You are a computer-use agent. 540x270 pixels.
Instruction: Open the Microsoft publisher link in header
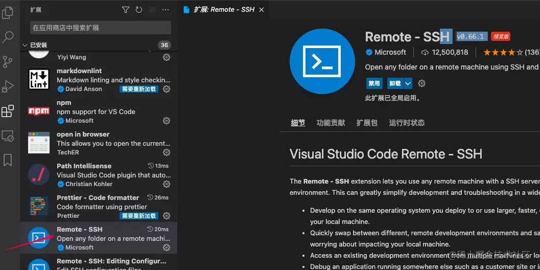[390, 52]
